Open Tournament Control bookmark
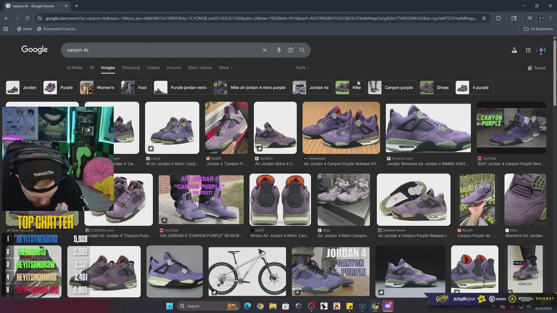The width and height of the screenshot is (557, 313). (57, 29)
